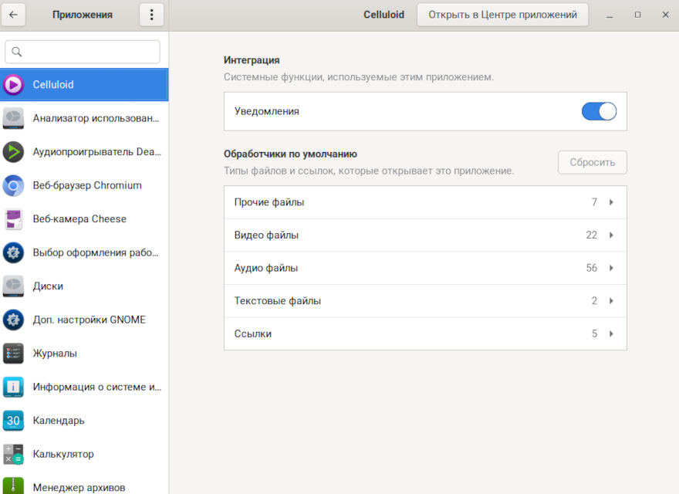The image size is (679, 494).
Task: Open the Журналы app icon
Action: pos(13,354)
